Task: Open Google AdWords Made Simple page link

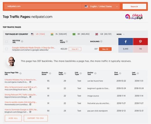Action: (x=34, y=48)
